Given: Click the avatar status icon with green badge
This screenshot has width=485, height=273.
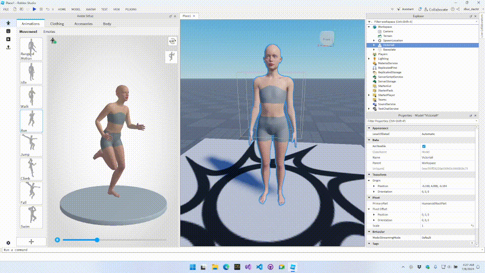Looking at the screenshot, I should pos(53,40).
